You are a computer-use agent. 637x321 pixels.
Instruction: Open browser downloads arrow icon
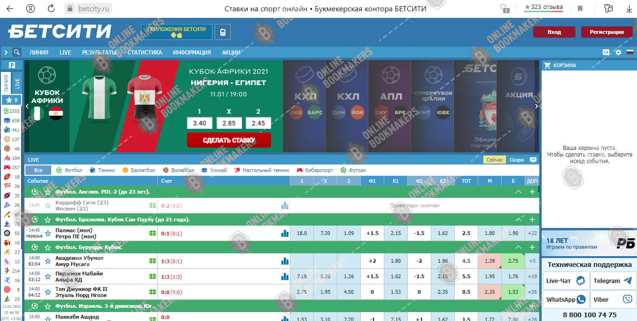(629, 8)
